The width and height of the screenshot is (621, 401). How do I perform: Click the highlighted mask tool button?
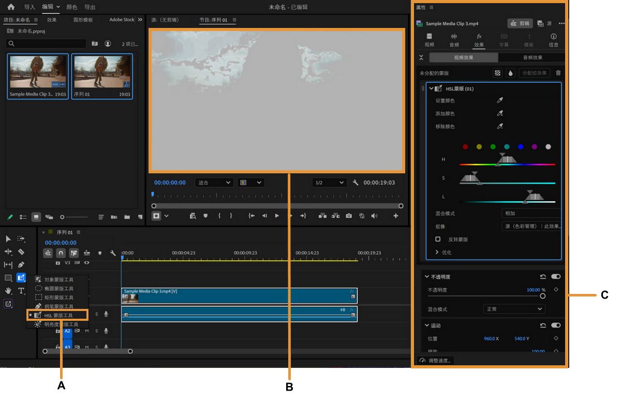coord(21,278)
